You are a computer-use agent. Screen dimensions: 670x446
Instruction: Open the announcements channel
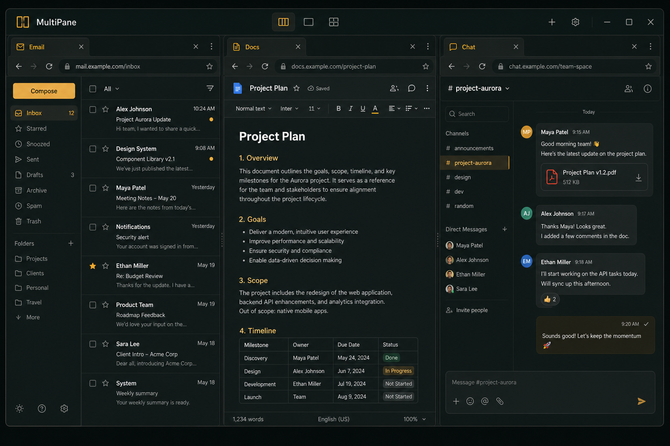(475, 148)
